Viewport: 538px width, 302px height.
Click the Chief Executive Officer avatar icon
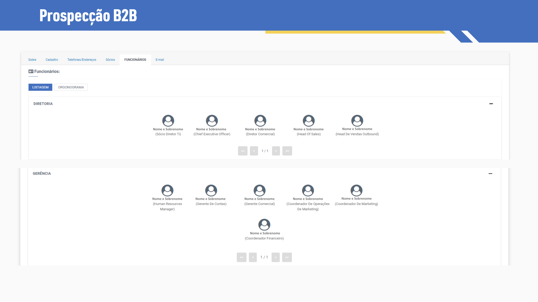(212, 121)
